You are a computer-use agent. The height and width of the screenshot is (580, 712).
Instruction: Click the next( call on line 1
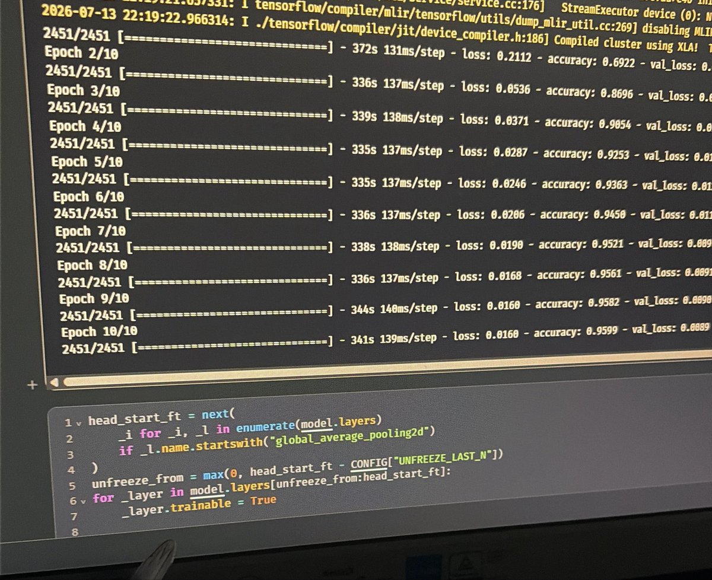(219, 415)
